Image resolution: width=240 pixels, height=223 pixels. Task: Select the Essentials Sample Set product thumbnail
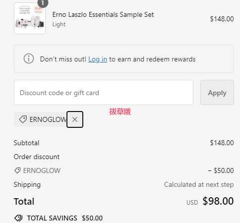tap(30, 18)
